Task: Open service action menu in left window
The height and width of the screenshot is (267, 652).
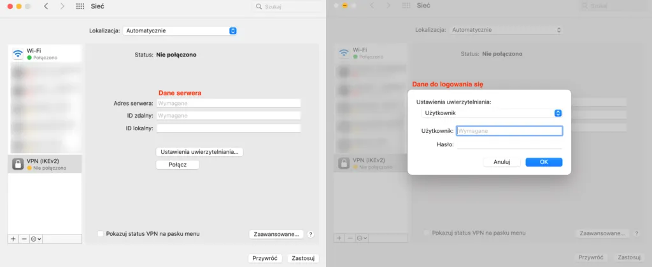Action: (36, 239)
